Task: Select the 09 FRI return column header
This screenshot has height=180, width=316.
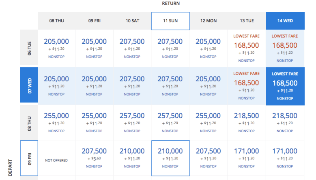Action: pos(94,21)
